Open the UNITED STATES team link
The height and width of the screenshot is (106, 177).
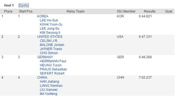pyautogui.click(x=50, y=37)
